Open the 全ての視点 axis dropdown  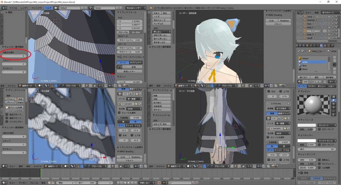click(x=283, y=108)
